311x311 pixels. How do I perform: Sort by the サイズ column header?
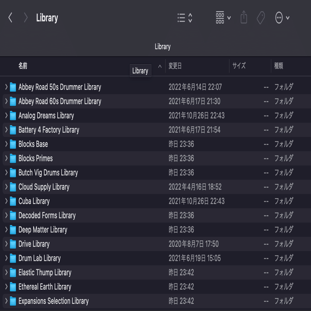pos(239,66)
